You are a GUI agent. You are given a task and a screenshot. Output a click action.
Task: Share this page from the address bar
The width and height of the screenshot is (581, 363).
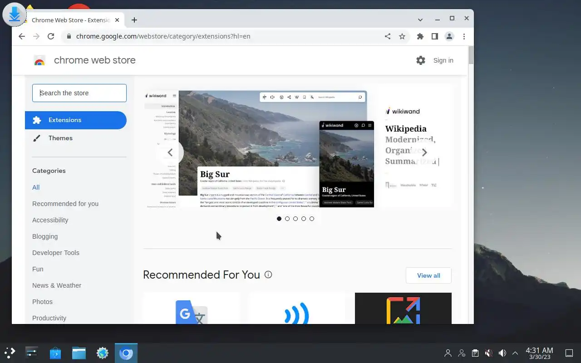388,36
